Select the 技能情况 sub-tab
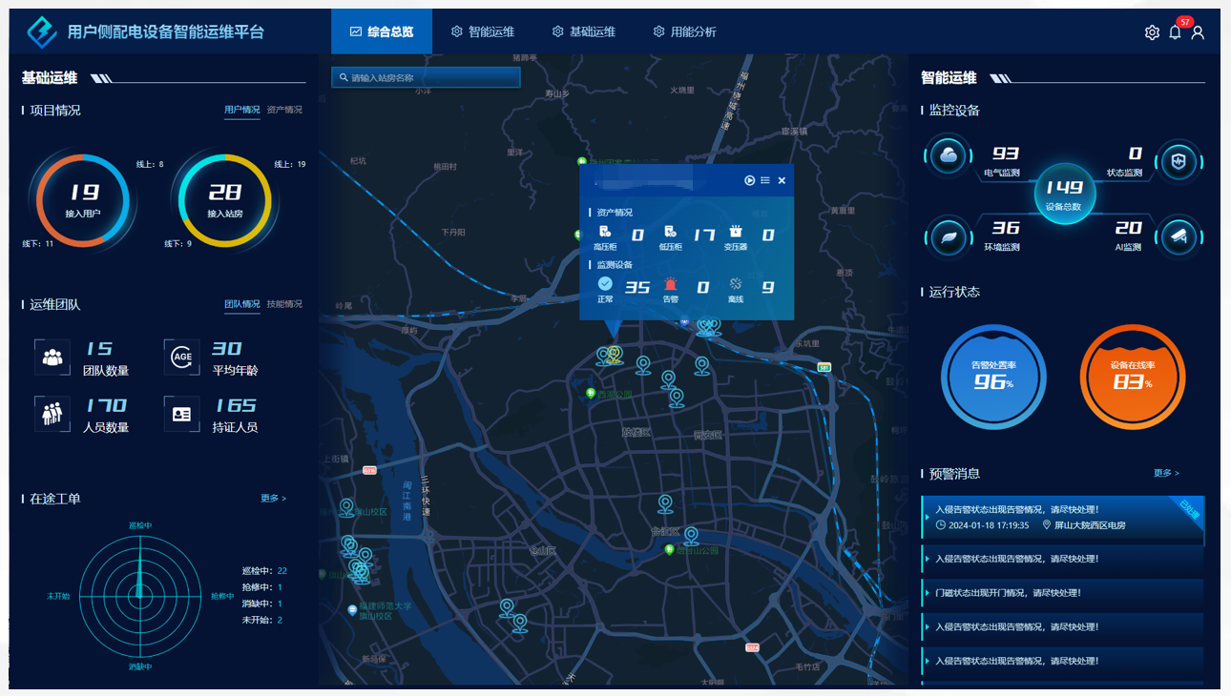Screen dimensions: 1231x696 [x=284, y=304]
